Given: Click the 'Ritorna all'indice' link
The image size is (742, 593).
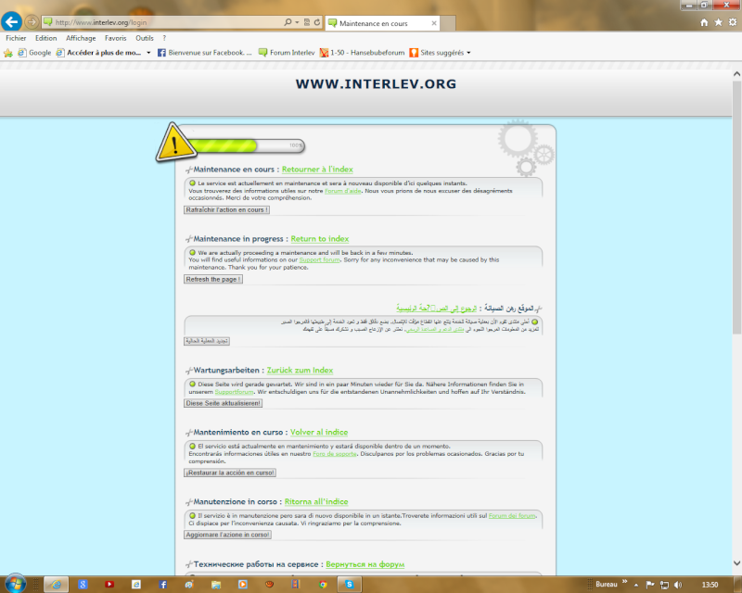Looking at the screenshot, I should tap(316, 501).
